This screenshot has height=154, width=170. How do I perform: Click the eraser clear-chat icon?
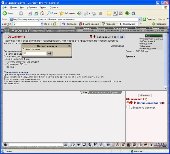[73, 145]
